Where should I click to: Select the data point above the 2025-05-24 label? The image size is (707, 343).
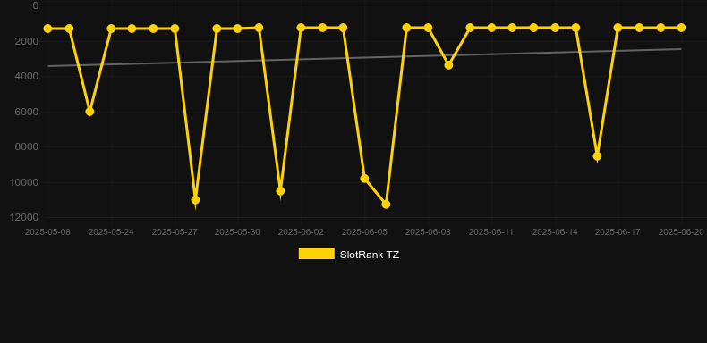click(x=111, y=29)
